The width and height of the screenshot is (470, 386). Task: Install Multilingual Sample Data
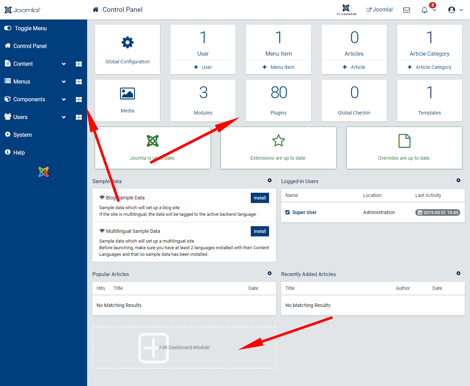point(260,231)
